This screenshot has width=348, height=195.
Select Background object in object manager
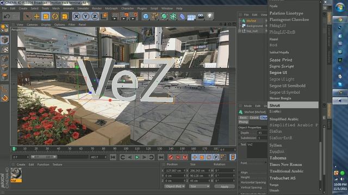click(254, 26)
